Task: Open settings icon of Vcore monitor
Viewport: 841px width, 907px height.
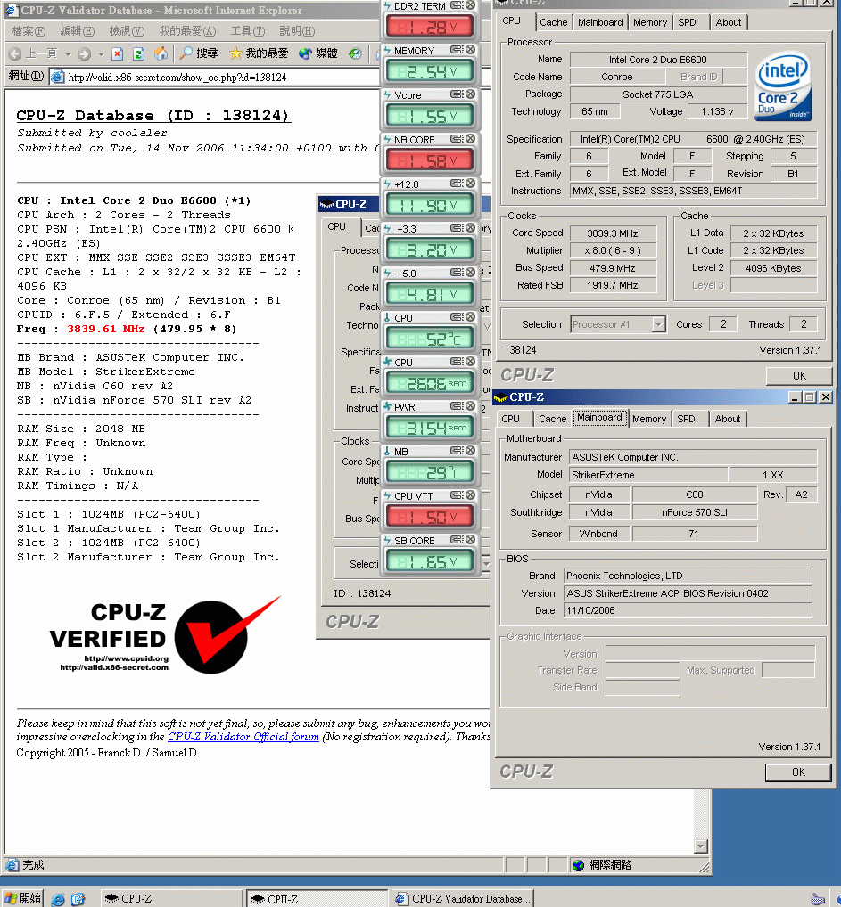Action: (x=457, y=94)
